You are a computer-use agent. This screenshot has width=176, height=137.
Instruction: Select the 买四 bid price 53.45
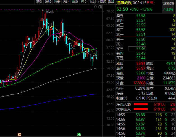tap(141, 53)
